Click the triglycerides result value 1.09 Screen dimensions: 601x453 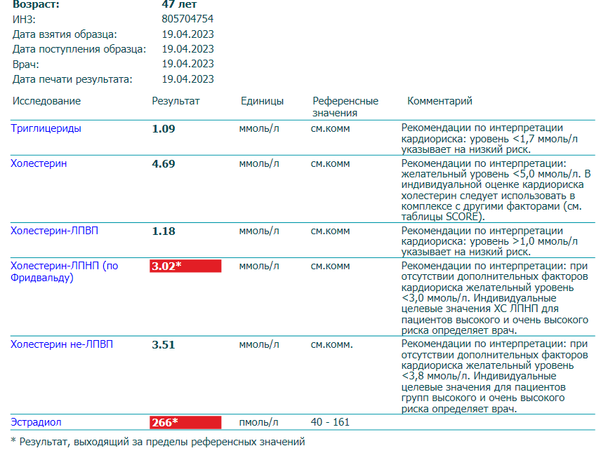coord(164,129)
